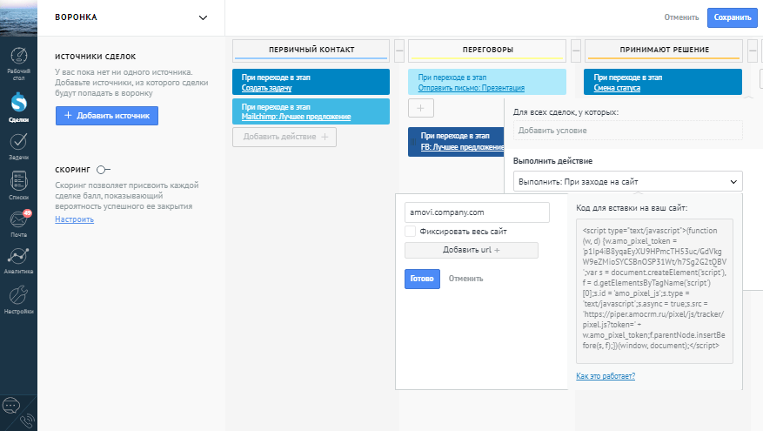Expand the Воронка pipeline dropdown
763x431 pixels.
203,18
